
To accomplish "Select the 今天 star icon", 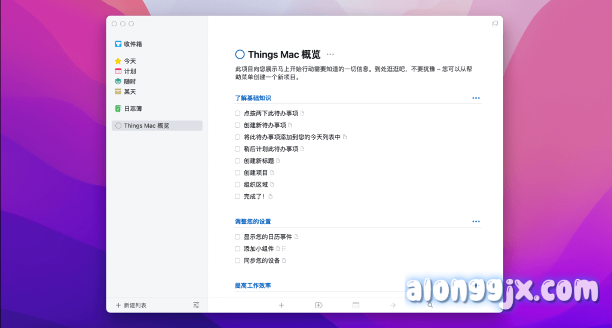I will click(x=118, y=61).
